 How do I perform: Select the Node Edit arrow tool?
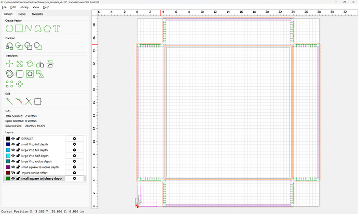tap(9, 101)
